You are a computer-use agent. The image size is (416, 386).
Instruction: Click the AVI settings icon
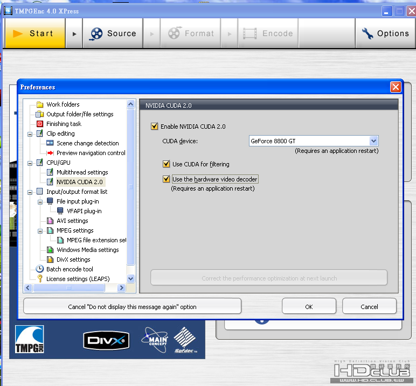click(50, 221)
